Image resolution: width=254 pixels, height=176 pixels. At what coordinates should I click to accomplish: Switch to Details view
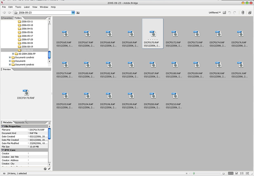pos(242,173)
